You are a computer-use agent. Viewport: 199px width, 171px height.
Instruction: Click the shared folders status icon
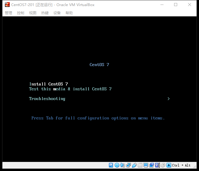tap(140, 165)
